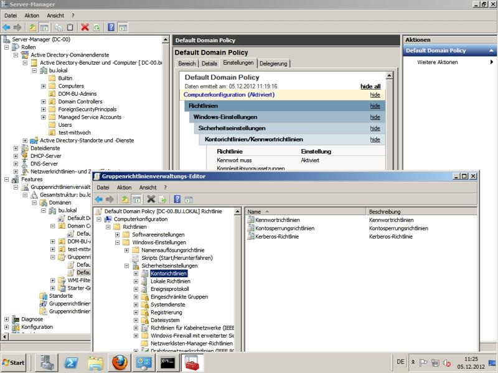Select Domain Controllers in the bu.lokal tree
The width and height of the screenshot is (498, 373).
pyautogui.click(x=80, y=101)
